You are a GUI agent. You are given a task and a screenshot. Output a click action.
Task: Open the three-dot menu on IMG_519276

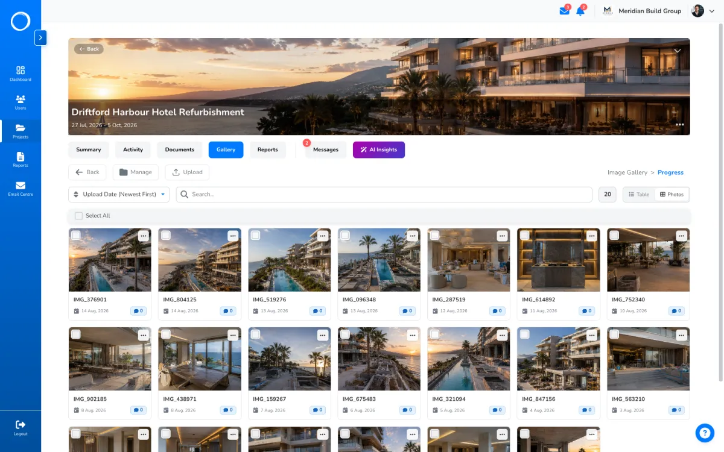click(x=323, y=236)
